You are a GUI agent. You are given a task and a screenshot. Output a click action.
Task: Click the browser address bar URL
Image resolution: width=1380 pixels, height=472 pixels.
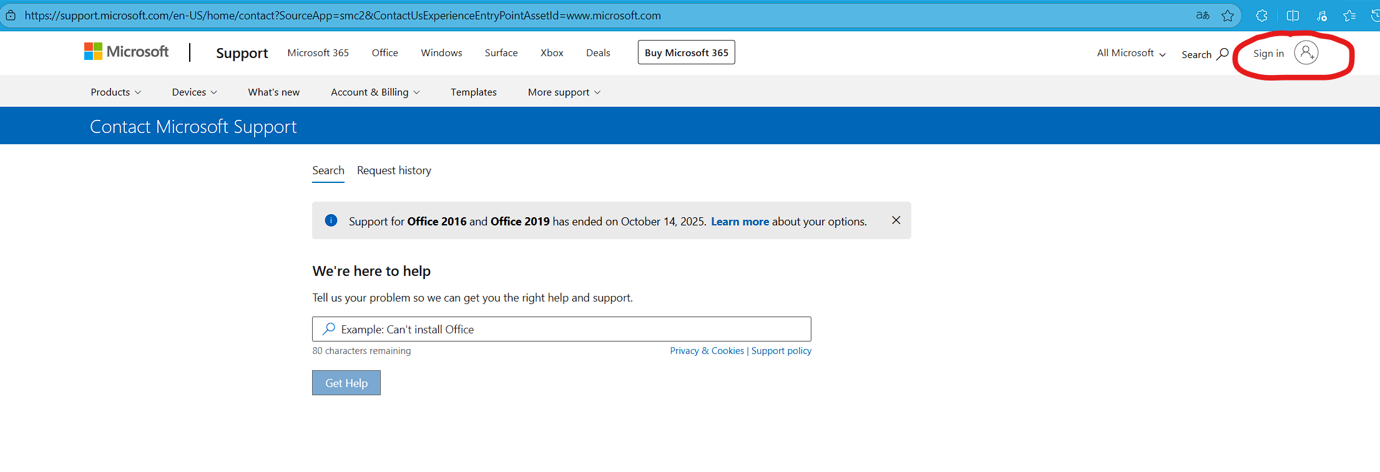pyautogui.click(x=343, y=16)
